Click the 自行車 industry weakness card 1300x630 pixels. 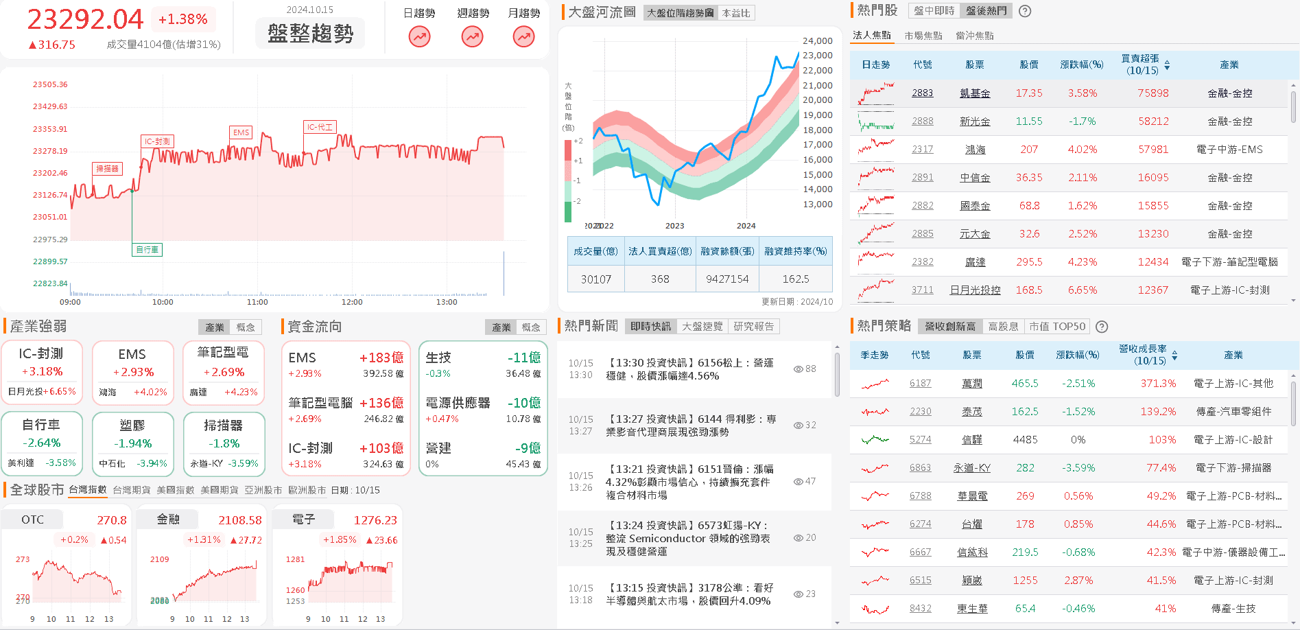(x=42, y=444)
